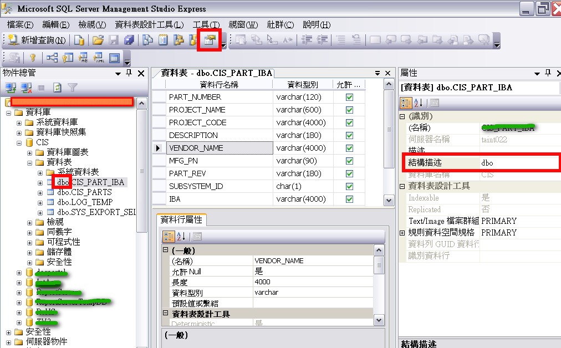
Task: Click the Connect icon in 物件總管 toolbar
Action: coord(11,88)
